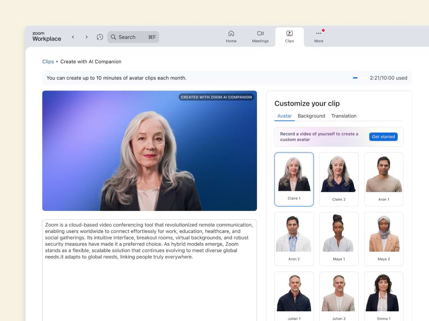Click the avatar video preview

[x=149, y=151]
